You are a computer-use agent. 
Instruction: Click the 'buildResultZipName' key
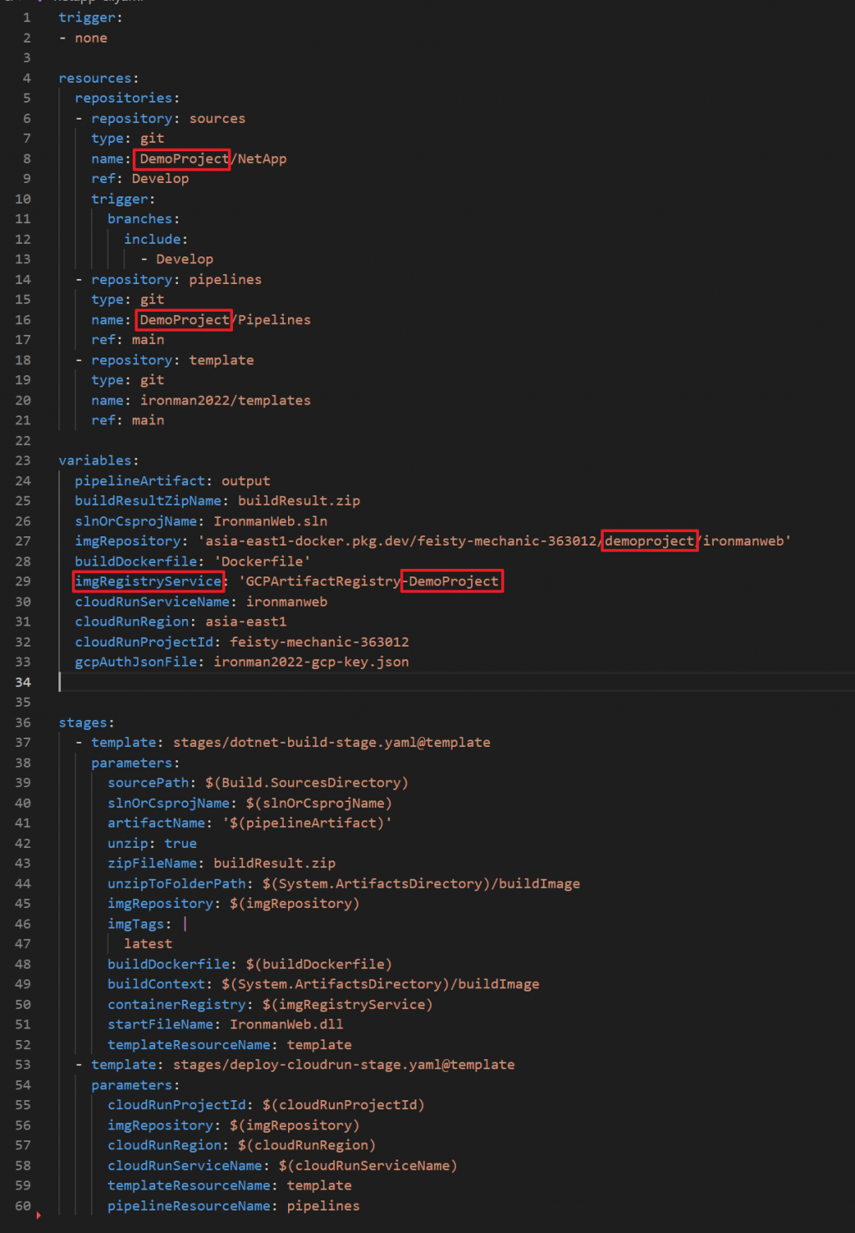[148, 501]
